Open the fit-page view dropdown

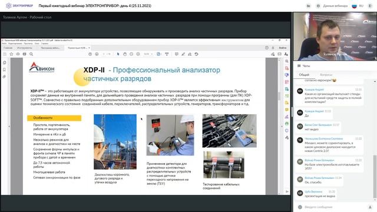click(x=159, y=54)
